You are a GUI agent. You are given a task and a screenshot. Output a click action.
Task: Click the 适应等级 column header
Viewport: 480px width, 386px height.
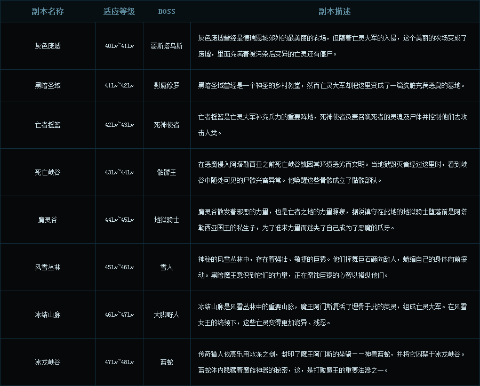119,12
